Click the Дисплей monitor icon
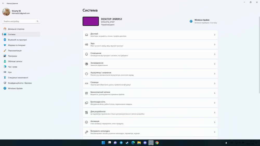This screenshot has width=260, height=146. [x=86, y=35]
